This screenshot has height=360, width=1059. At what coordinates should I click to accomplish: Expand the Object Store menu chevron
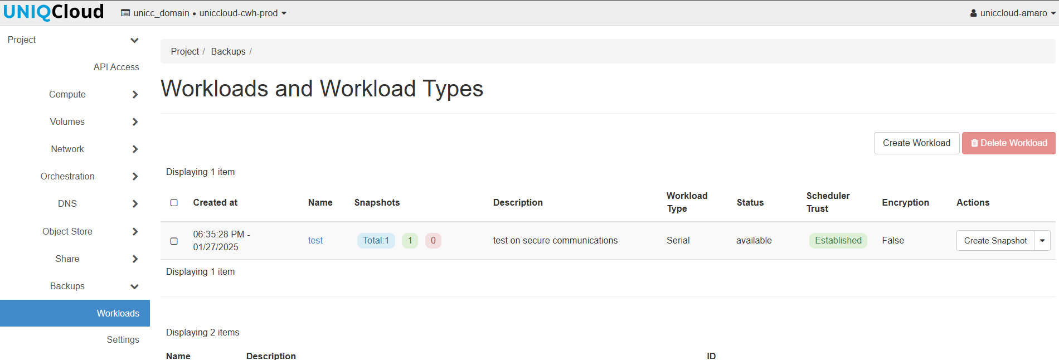click(135, 232)
